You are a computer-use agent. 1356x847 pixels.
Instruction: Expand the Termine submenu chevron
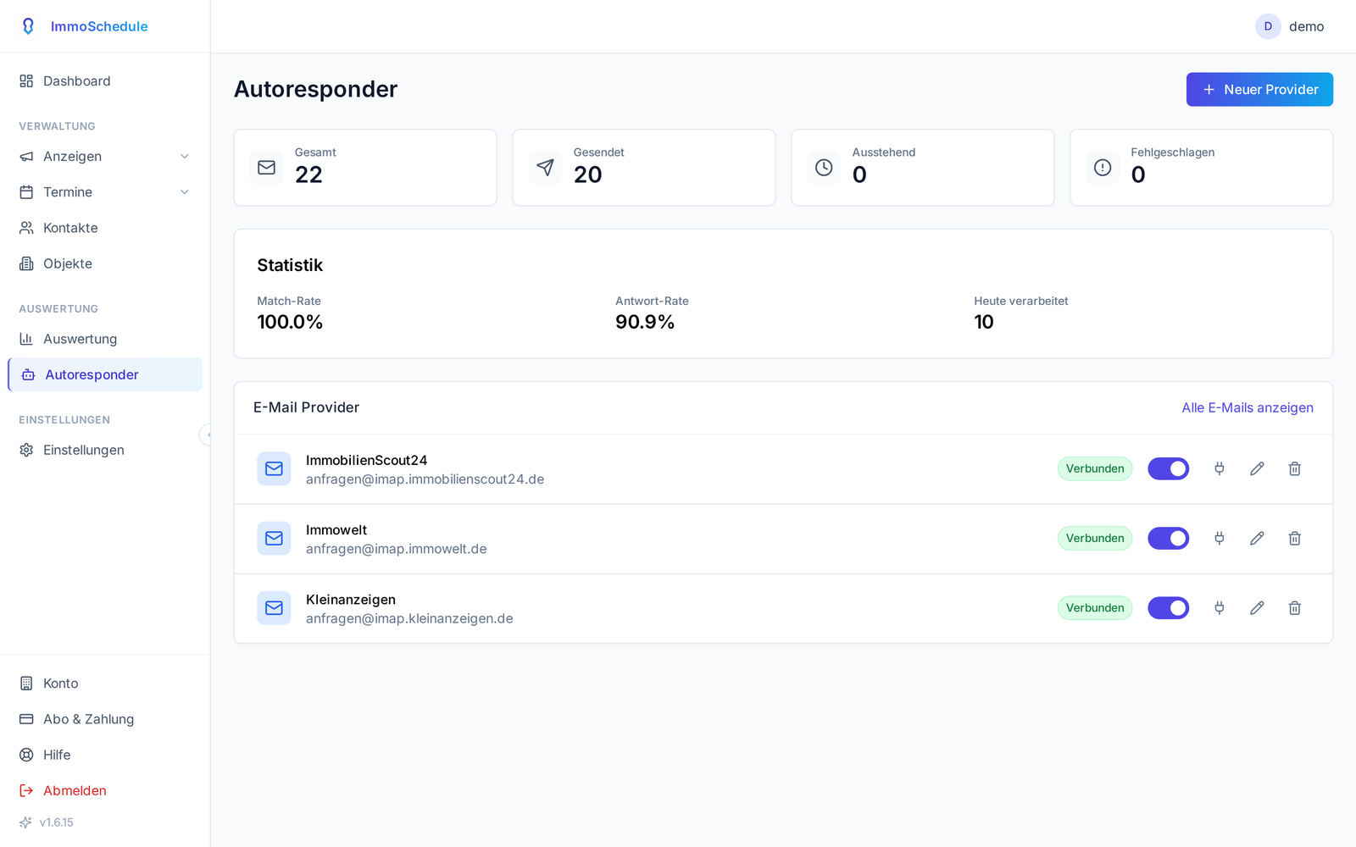185,192
